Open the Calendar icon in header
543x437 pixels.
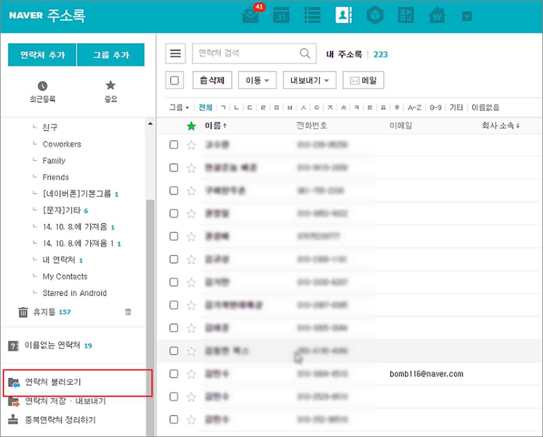(x=281, y=16)
